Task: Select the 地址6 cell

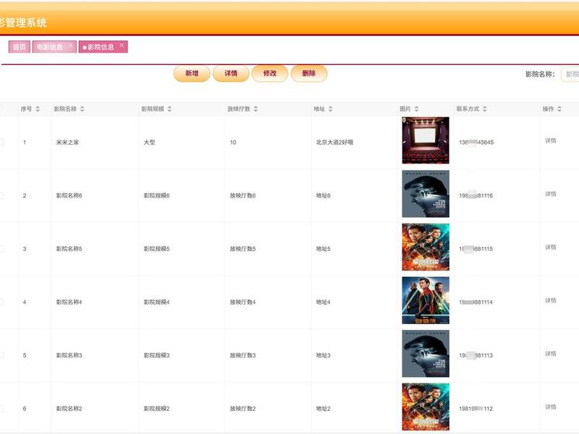Action: (x=323, y=195)
